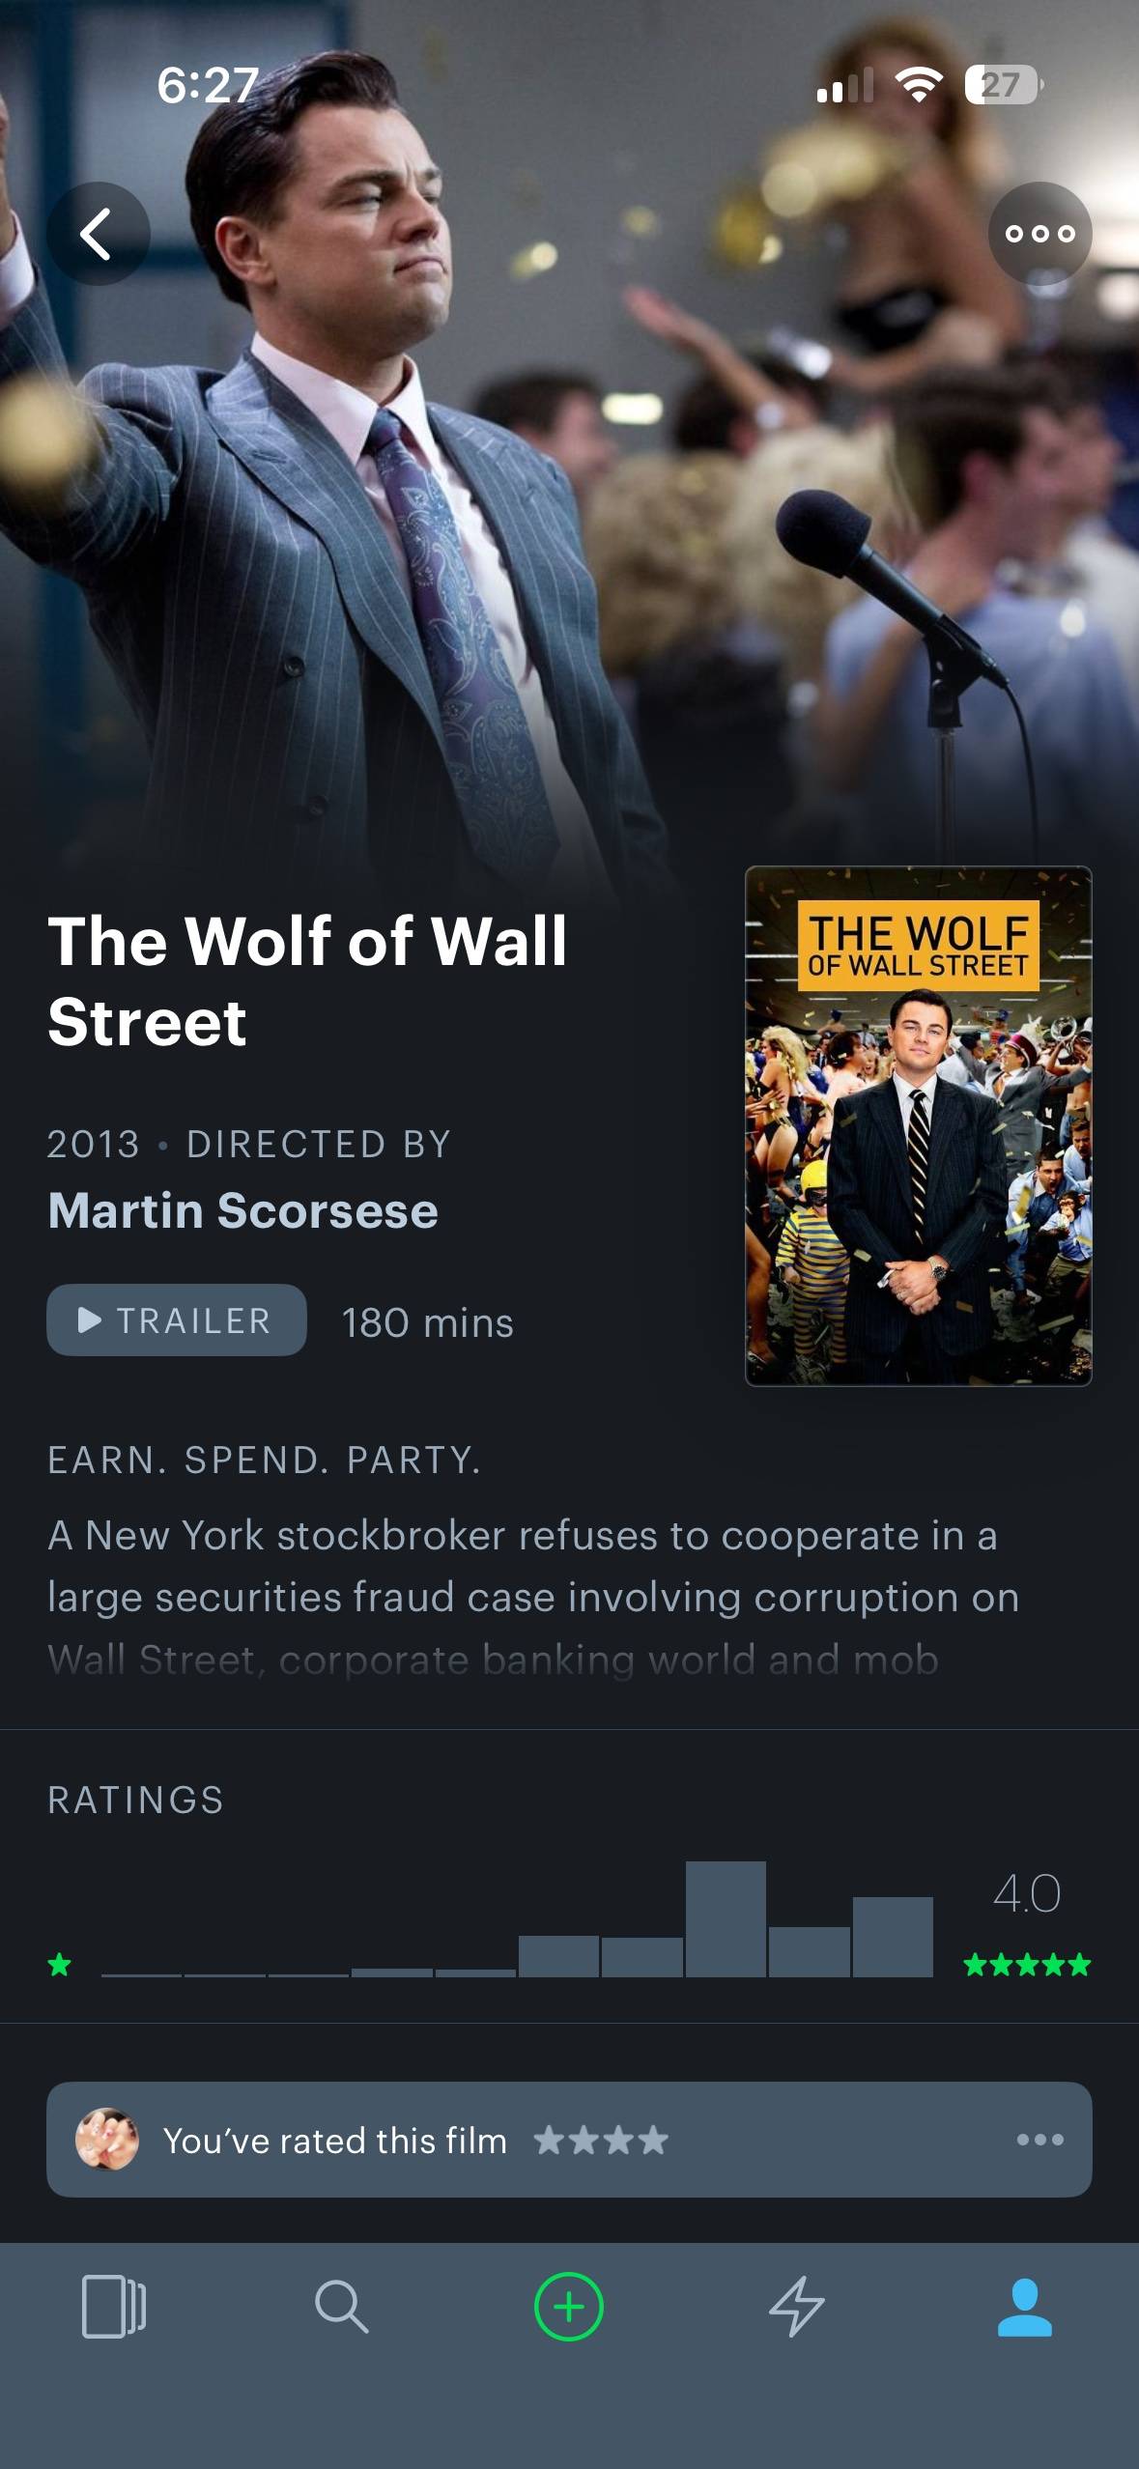Tap your four-star rating stars
Viewport: 1139px width, 2469px height.
click(x=601, y=2141)
